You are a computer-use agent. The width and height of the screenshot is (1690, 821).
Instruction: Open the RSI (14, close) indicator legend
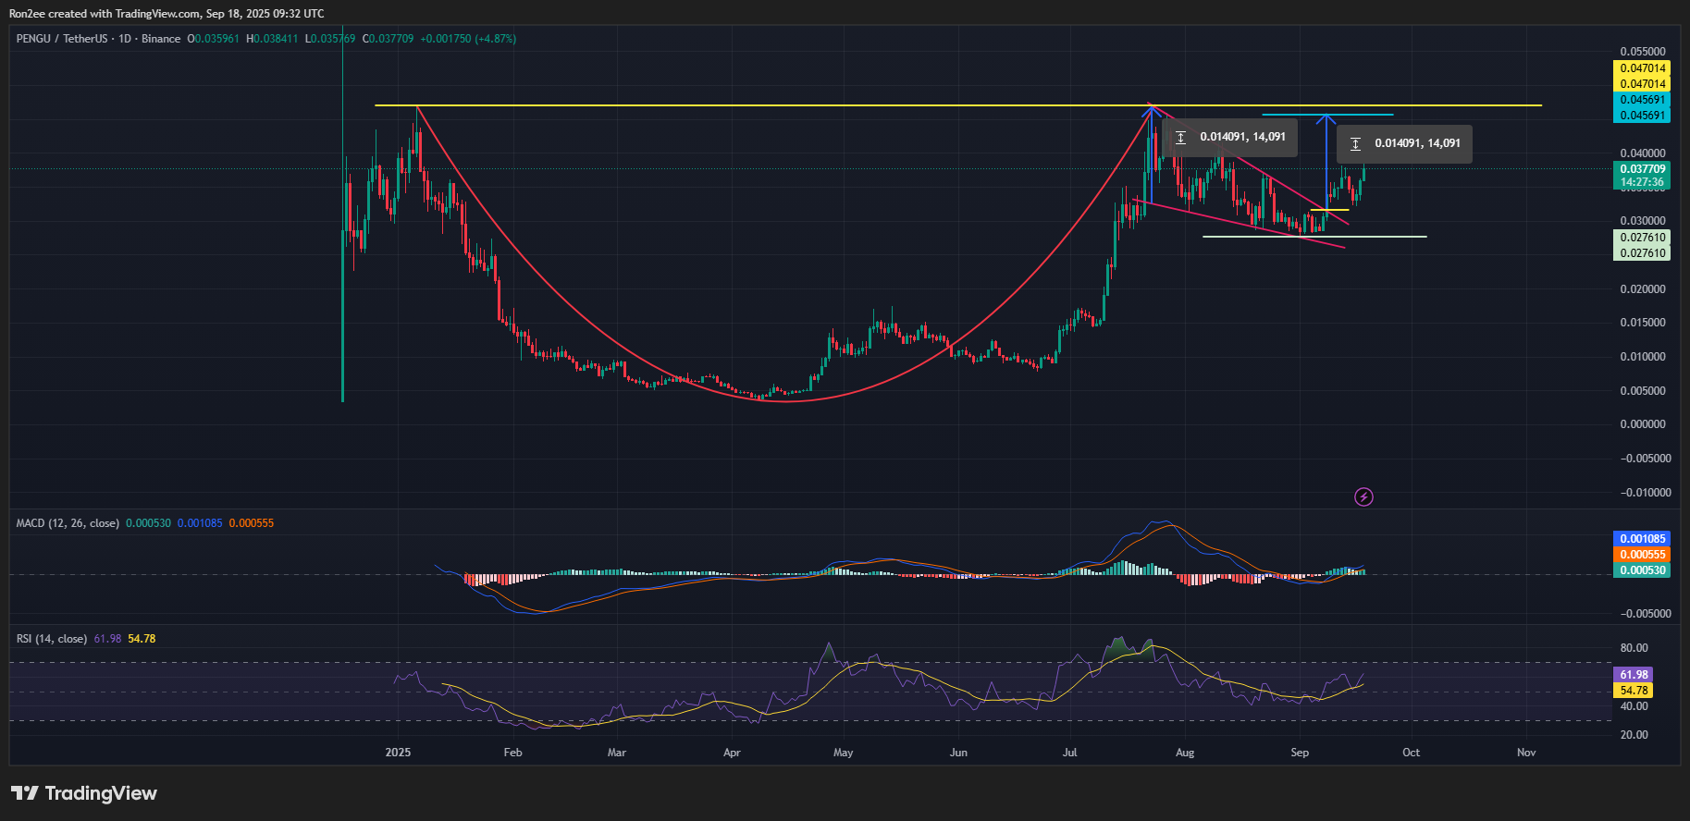point(52,639)
